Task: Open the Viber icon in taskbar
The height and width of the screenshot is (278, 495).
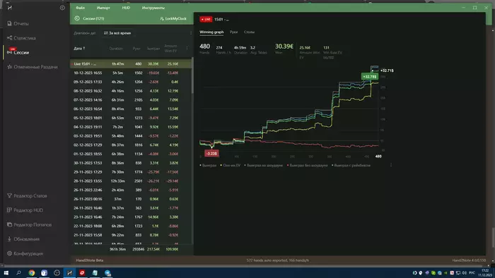Action: pos(44,273)
